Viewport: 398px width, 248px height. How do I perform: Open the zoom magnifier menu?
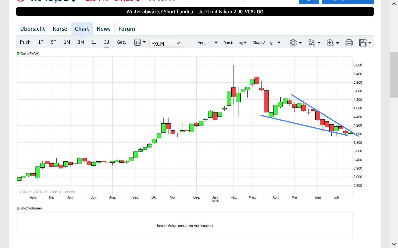pyautogui.click(x=333, y=43)
